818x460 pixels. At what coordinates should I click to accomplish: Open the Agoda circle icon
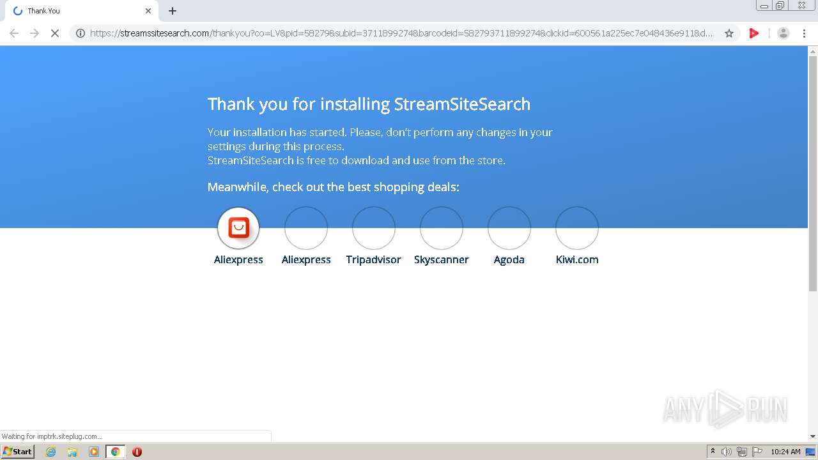point(509,227)
